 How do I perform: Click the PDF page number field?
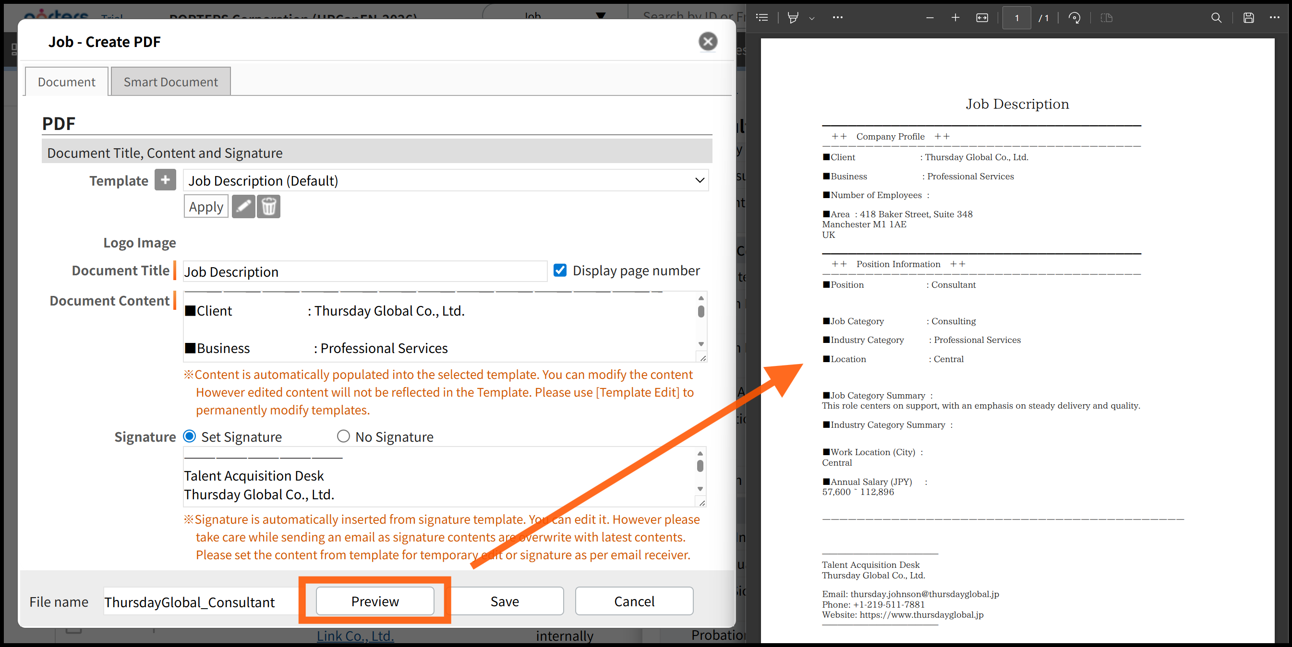tap(1016, 18)
